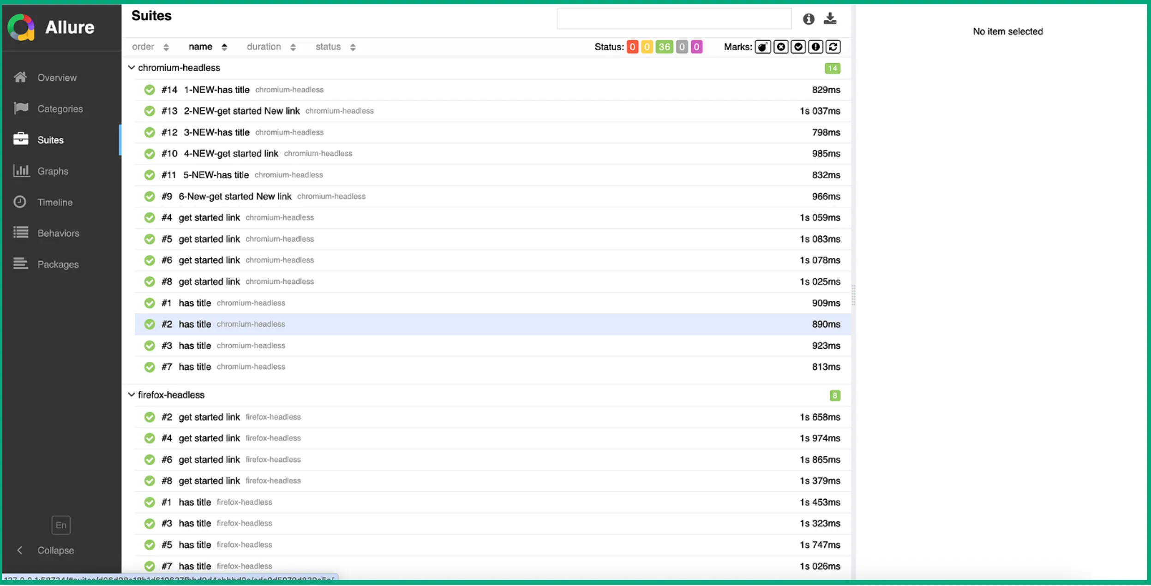Click the Timeline clock icon
The height and width of the screenshot is (586, 1151).
tap(20, 202)
